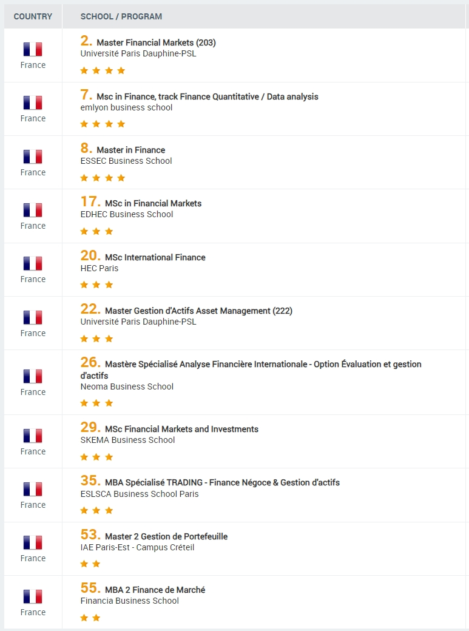Open Msc in Finance Quantitative / Data analysis
The image size is (469, 631).
208,96
